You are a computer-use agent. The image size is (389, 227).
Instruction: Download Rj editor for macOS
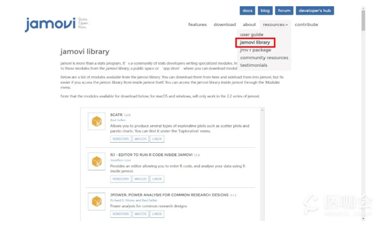click(x=140, y=179)
